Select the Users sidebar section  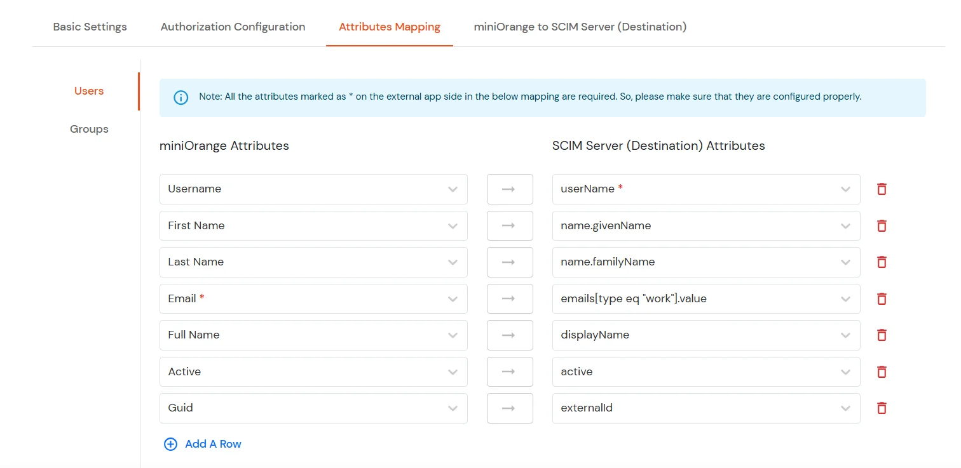[x=88, y=91]
